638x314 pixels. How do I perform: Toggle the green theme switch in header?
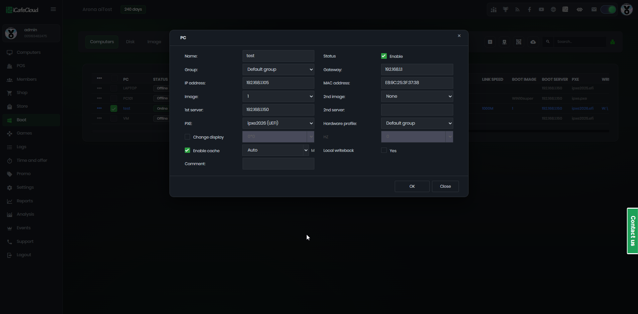click(x=608, y=10)
